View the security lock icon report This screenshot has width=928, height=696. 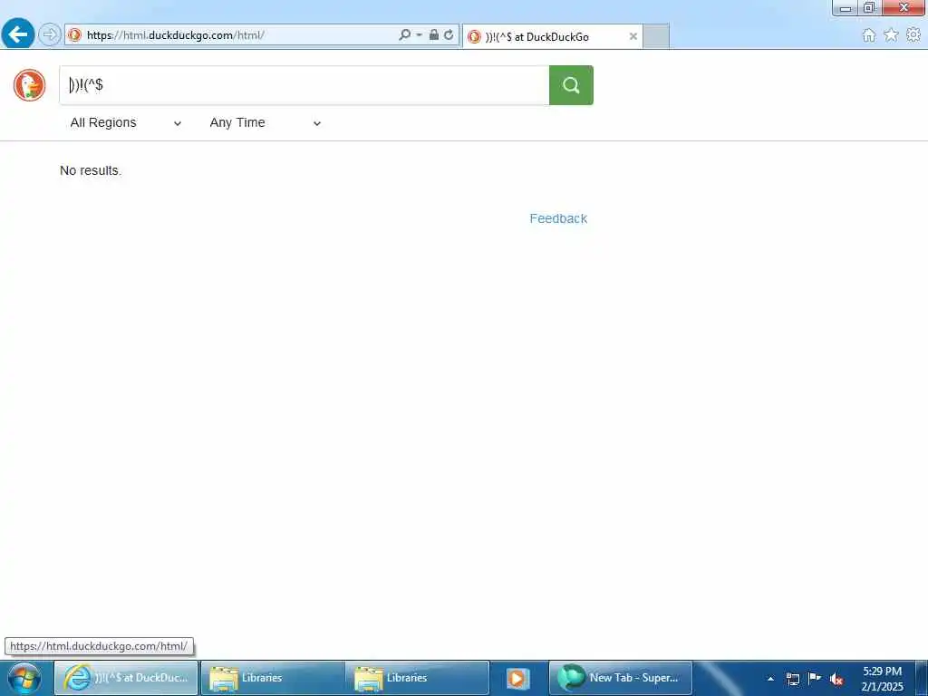[434, 35]
